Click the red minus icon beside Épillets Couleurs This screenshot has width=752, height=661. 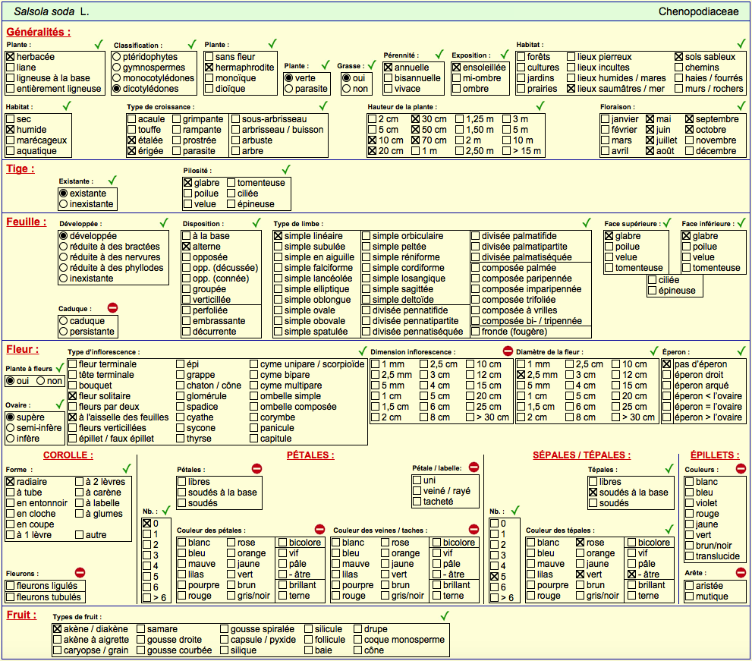[x=741, y=468]
